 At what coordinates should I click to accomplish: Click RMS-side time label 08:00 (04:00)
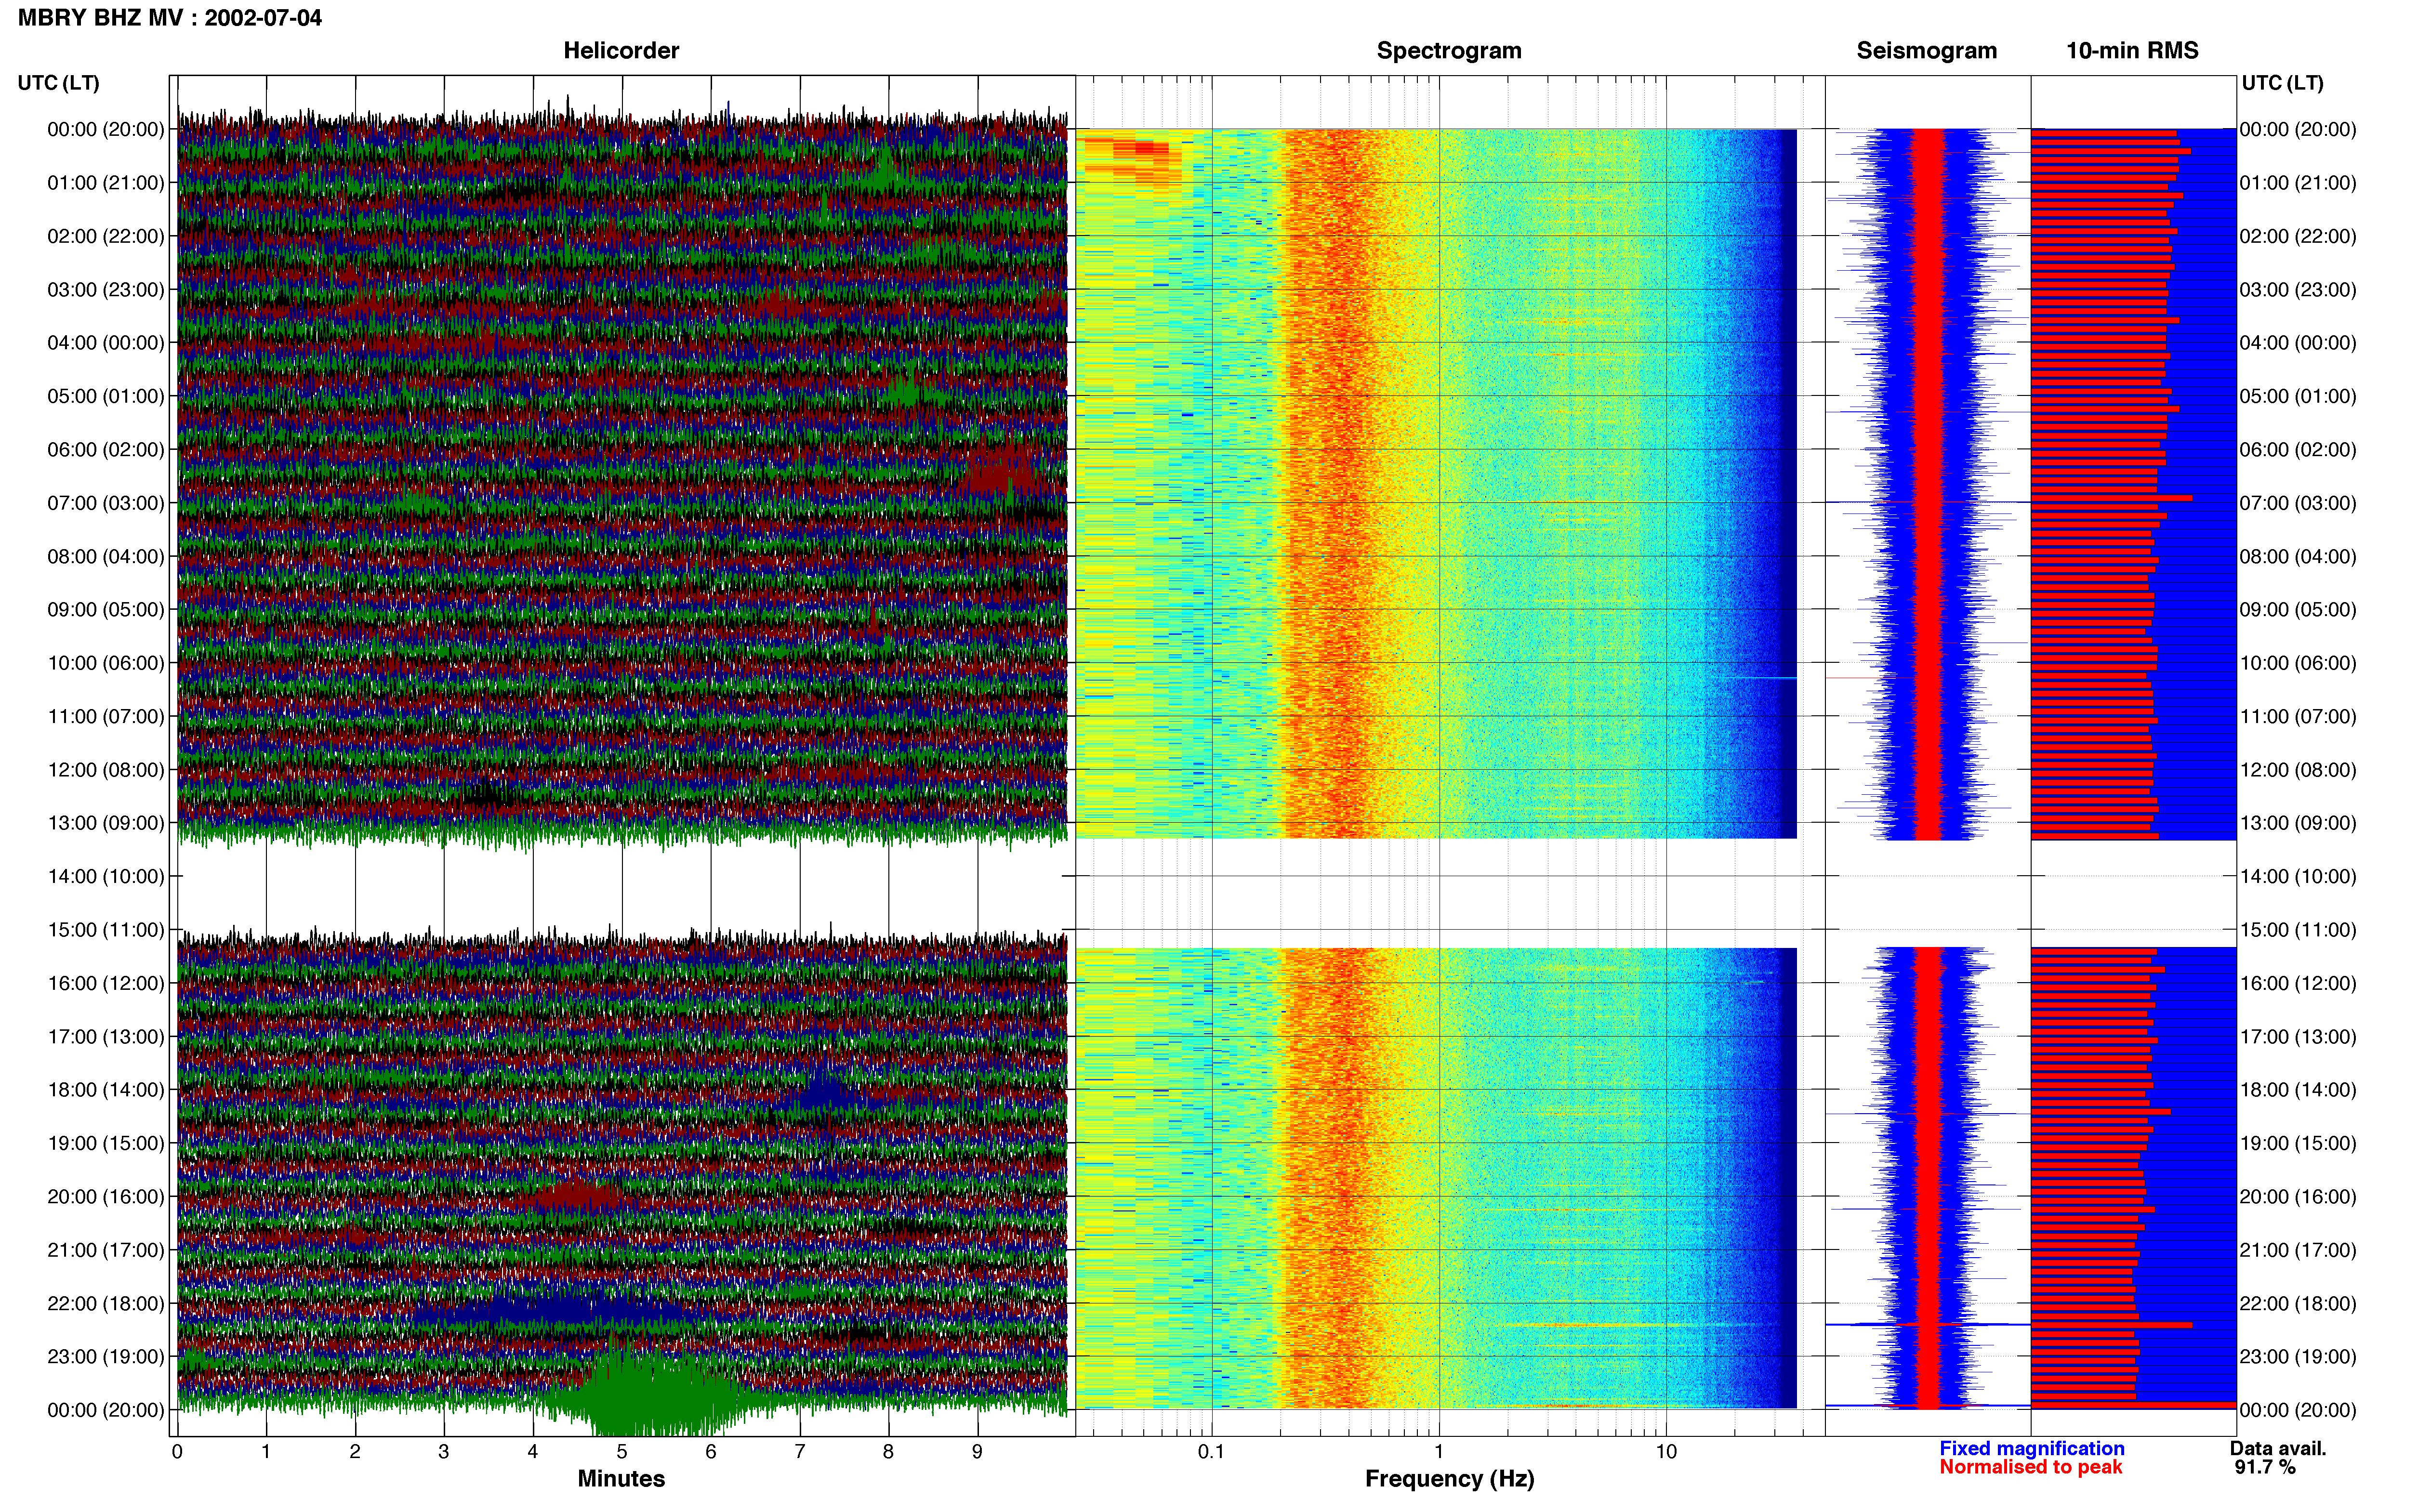click(2298, 557)
